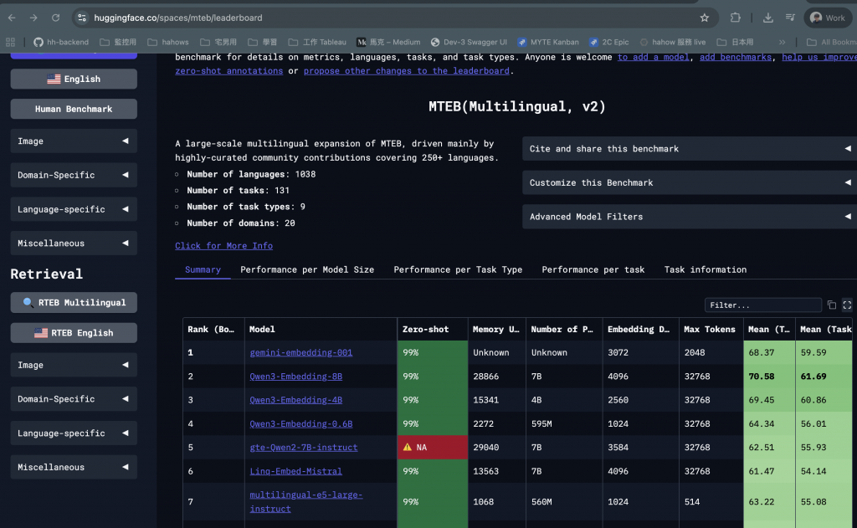Viewport: 857px width, 528px height.
Task: Open the hh-backend GitHub bookmark
Action: (x=61, y=42)
